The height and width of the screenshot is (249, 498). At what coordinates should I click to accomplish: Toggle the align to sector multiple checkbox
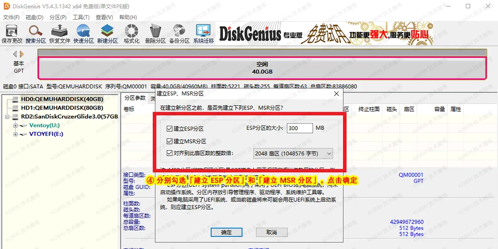169,153
